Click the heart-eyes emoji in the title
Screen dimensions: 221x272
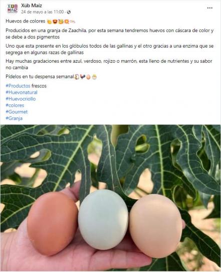(x=55, y=22)
